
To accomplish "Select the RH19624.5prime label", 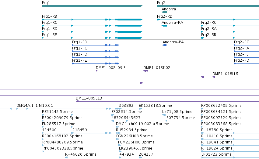I will click(x=217, y=148).
